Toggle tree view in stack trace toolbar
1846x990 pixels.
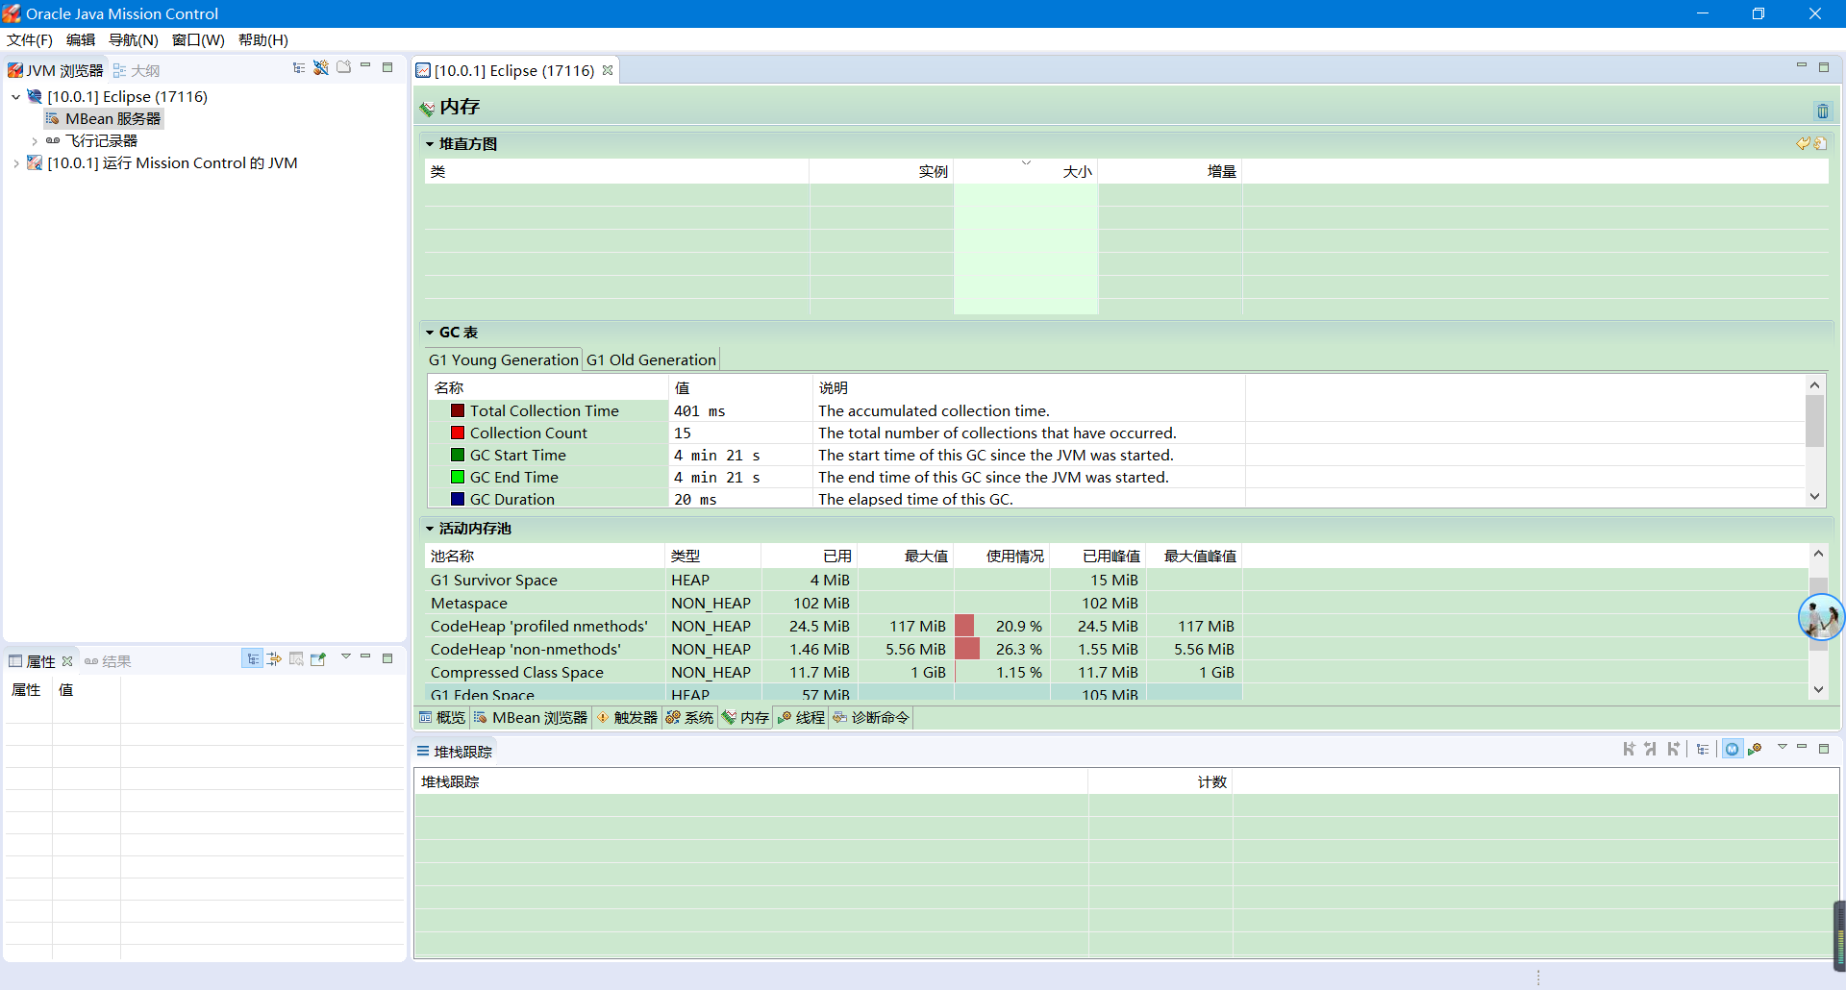[x=1703, y=749]
